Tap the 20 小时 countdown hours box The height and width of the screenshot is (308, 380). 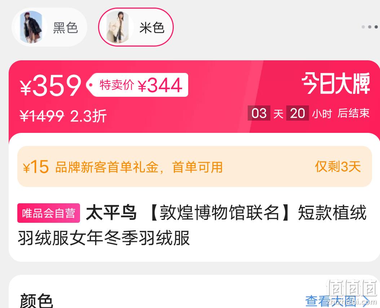(297, 113)
